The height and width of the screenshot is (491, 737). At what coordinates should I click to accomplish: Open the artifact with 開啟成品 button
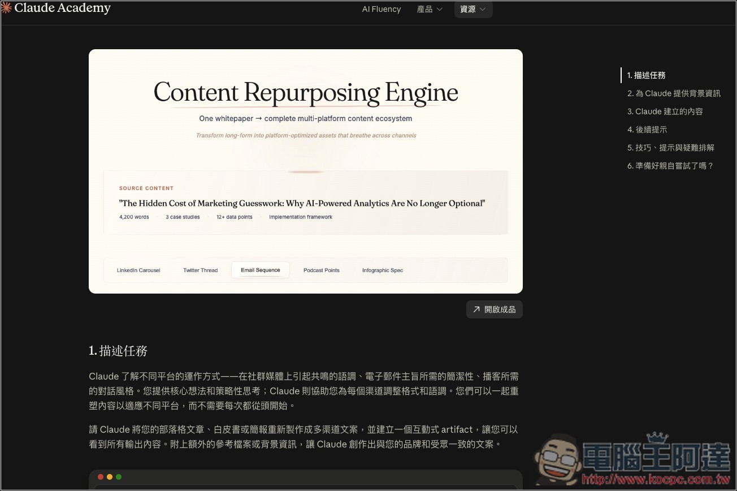495,309
